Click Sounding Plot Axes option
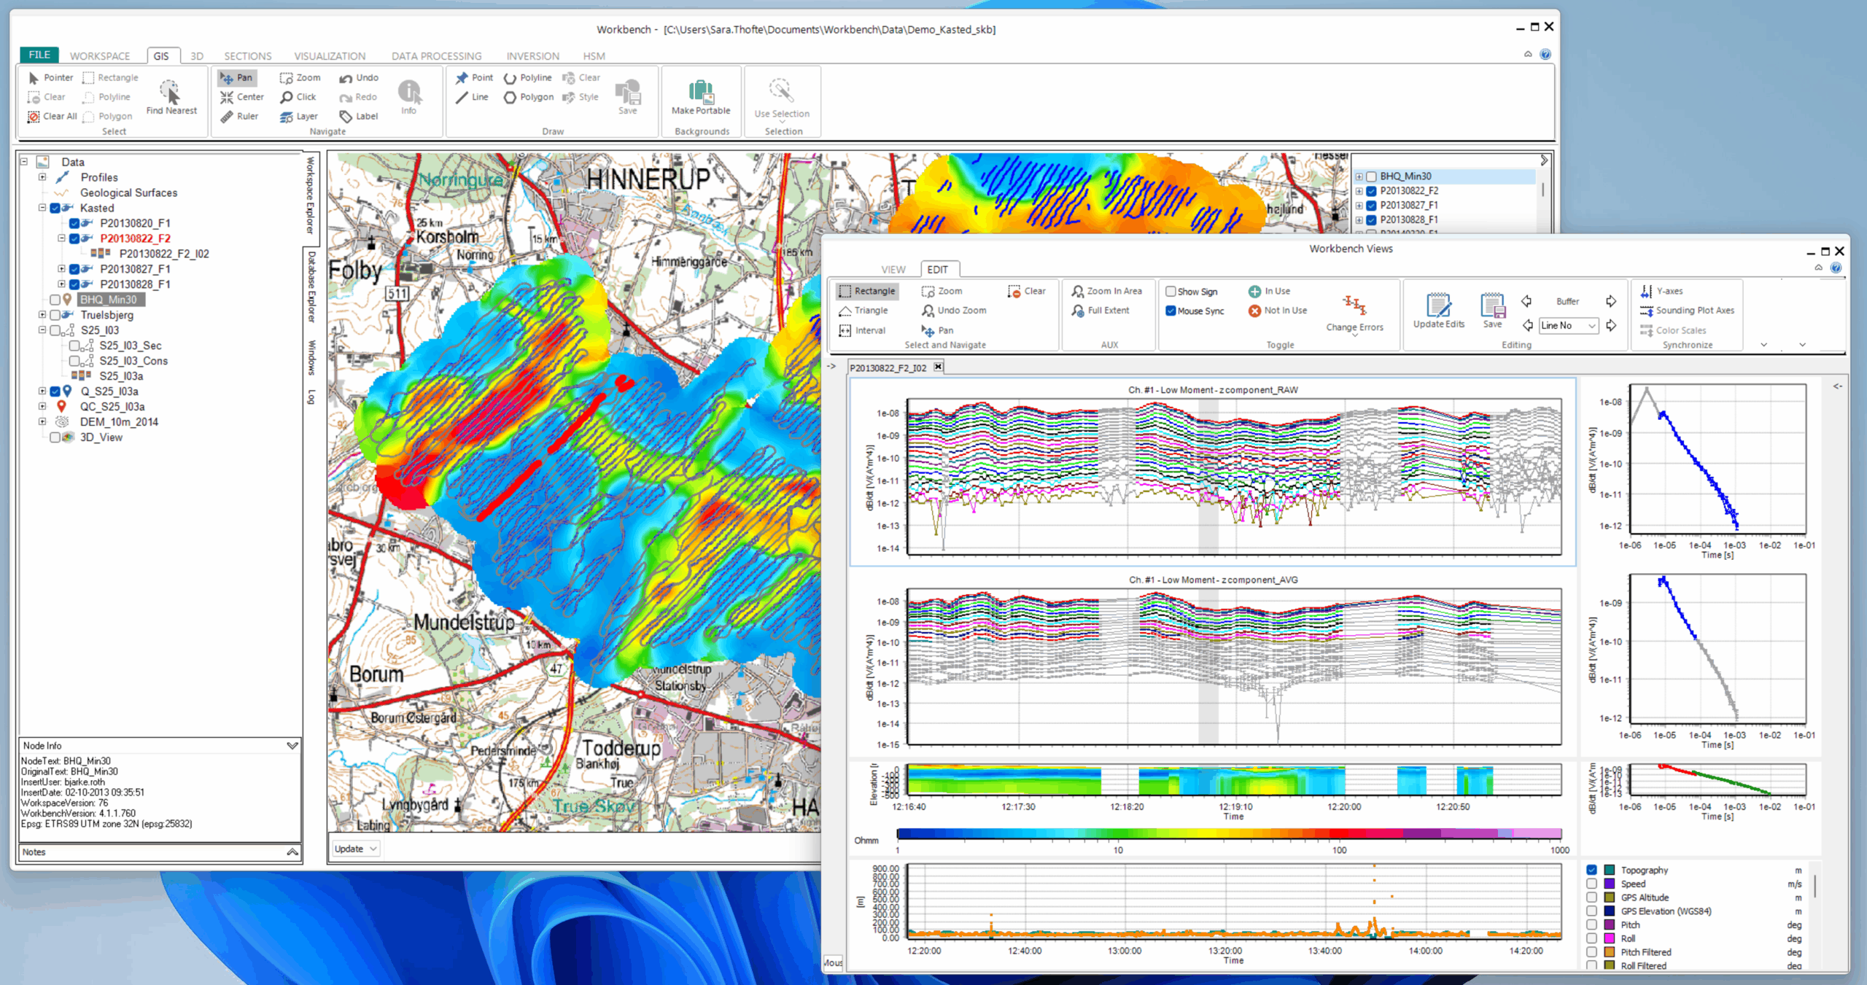 [1687, 310]
